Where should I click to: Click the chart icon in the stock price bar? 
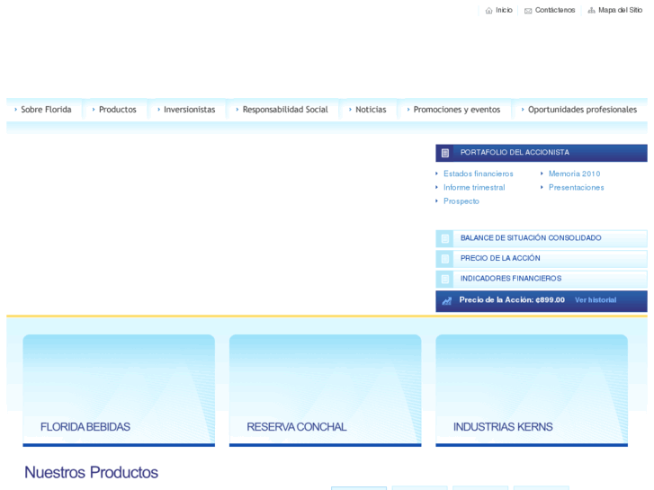click(447, 300)
